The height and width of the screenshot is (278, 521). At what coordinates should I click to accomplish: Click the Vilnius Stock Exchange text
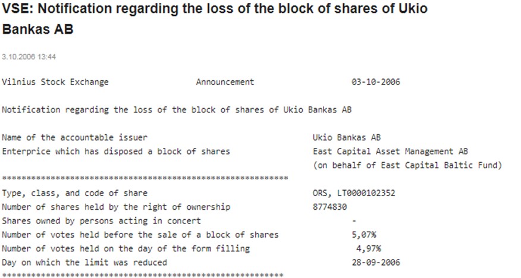click(55, 82)
